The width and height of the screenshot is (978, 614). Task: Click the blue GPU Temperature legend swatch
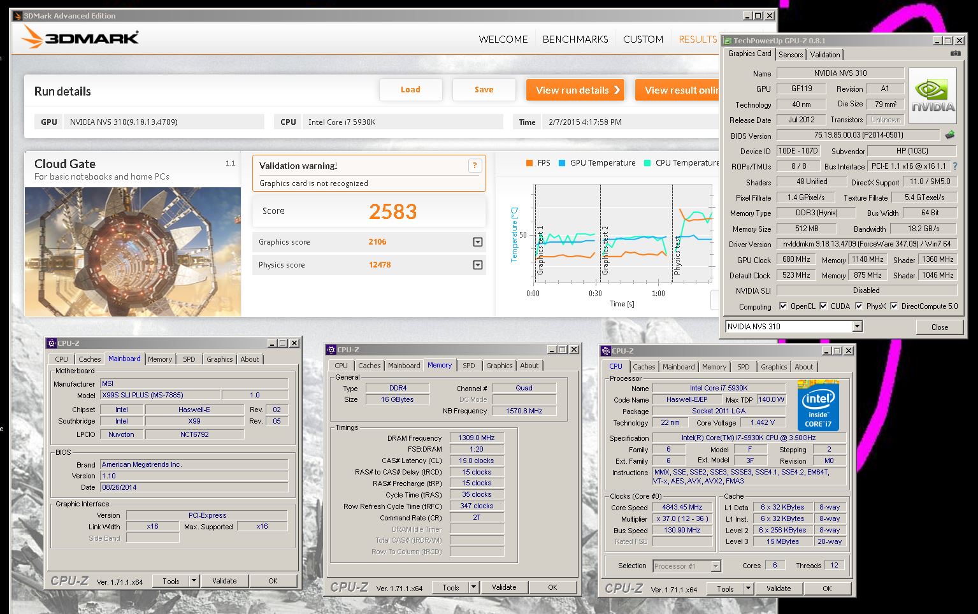(x=562, y=163)
